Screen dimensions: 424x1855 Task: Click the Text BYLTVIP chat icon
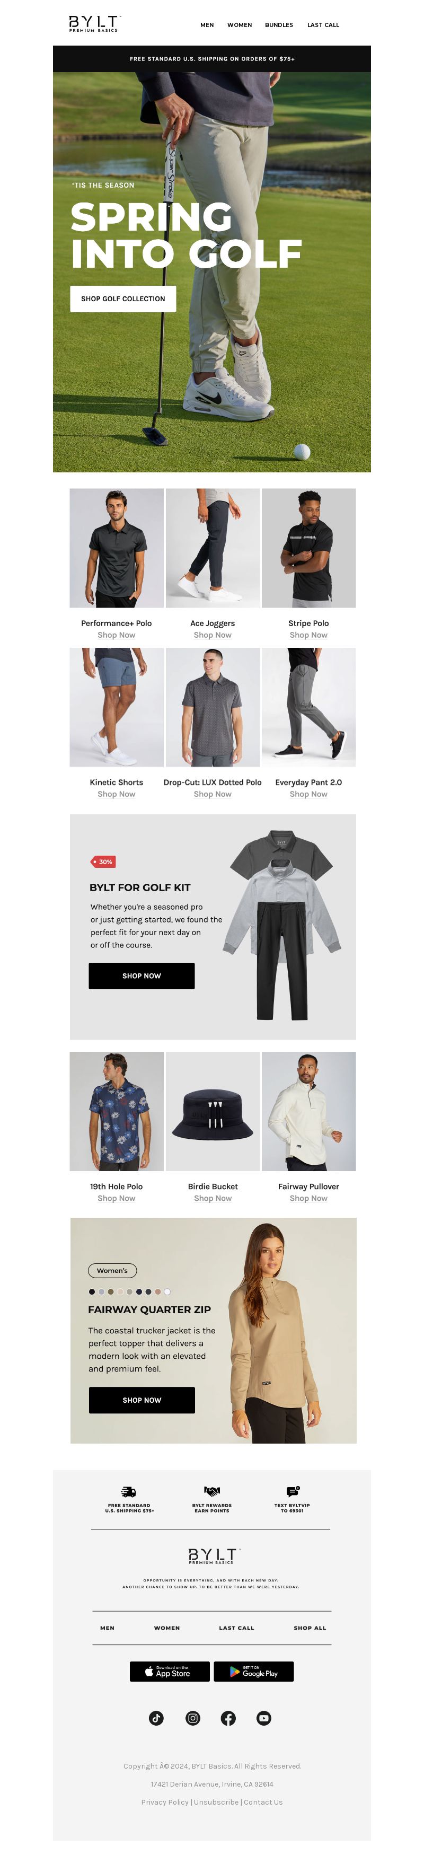point(292,1491)
